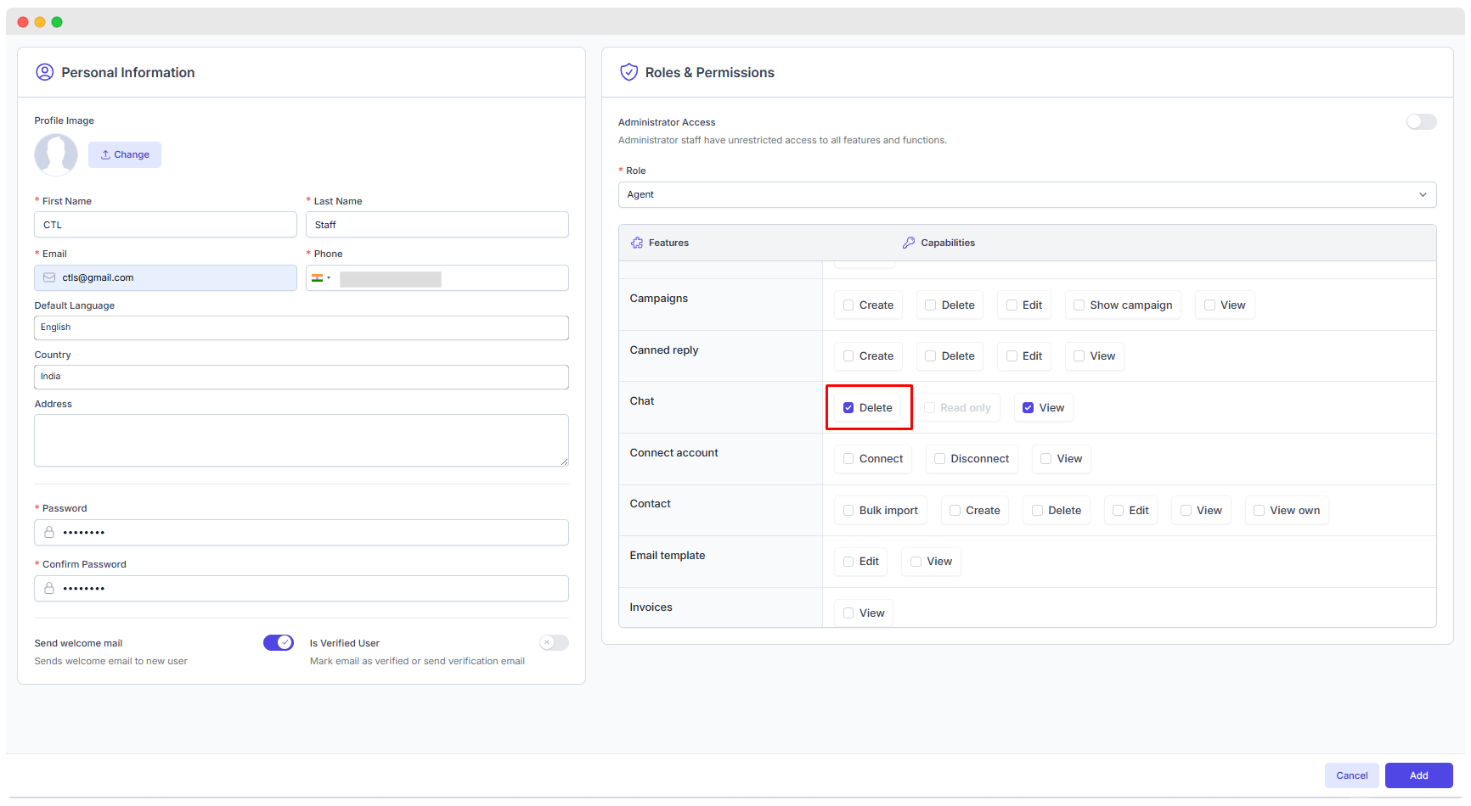Check the Disconnect checkbox
Viewport: 1471px width, 806px height.
(939, 459)
